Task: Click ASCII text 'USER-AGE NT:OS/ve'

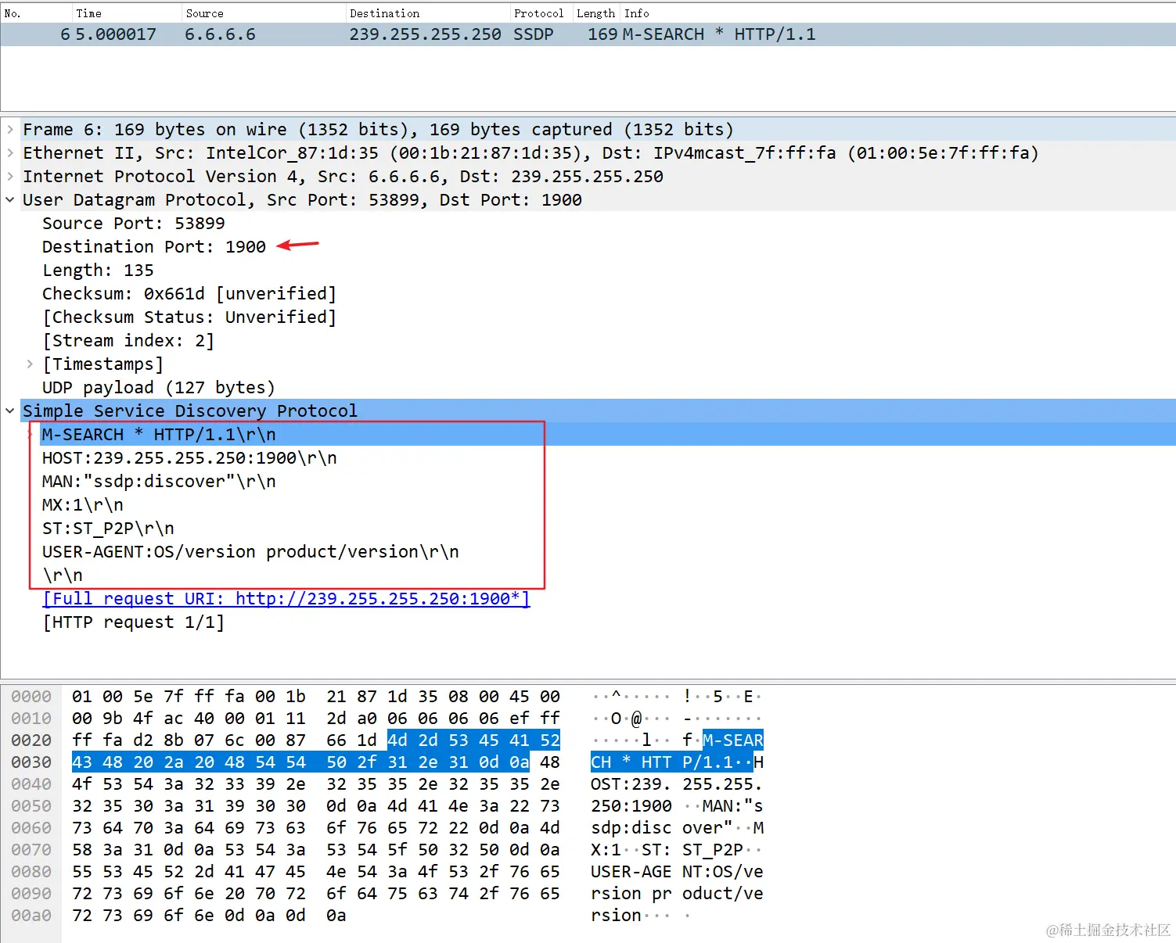Action: [677, 872]
